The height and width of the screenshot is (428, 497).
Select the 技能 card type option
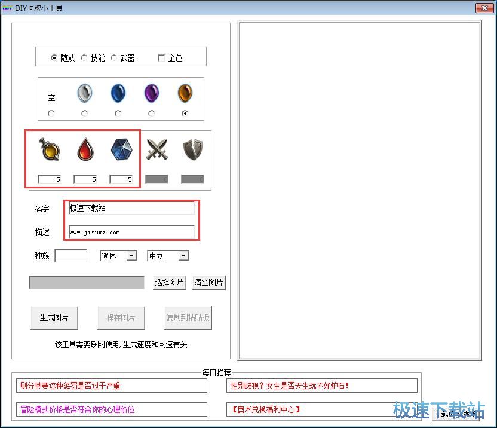pyautogui.click(x=93, y=58)
